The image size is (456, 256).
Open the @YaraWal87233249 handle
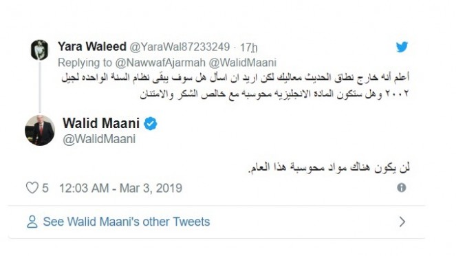(180, 47)
